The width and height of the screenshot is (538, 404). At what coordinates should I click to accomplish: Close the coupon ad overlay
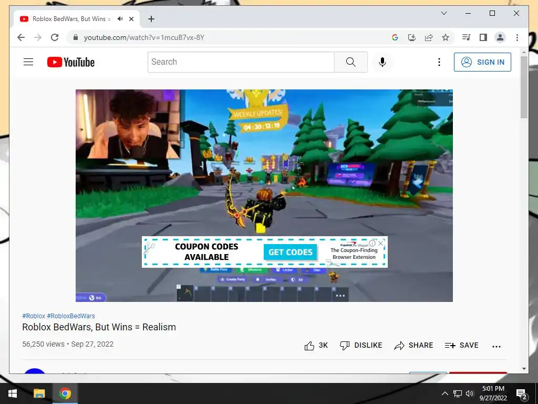tap(380, 243)
